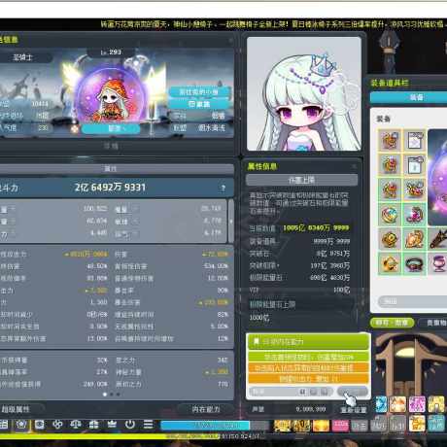Collapse the 属性 attributes header bar

pyautogui.click(x=111, y=168)
